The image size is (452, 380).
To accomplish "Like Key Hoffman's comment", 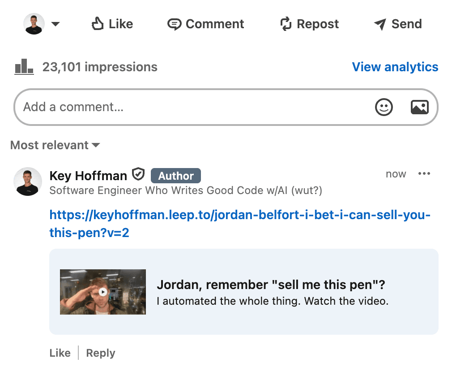I will tap(60, 353).
